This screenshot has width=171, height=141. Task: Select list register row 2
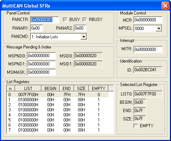pos(58,105)
